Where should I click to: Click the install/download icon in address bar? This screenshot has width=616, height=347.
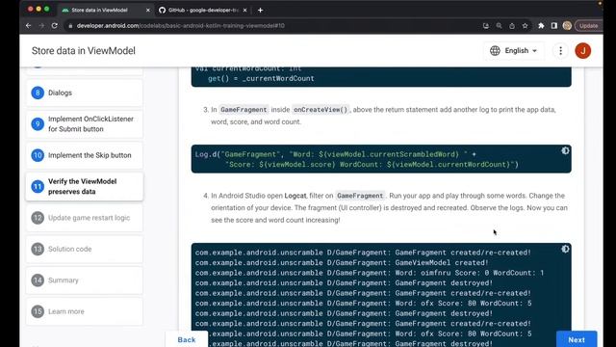[486, 26]
